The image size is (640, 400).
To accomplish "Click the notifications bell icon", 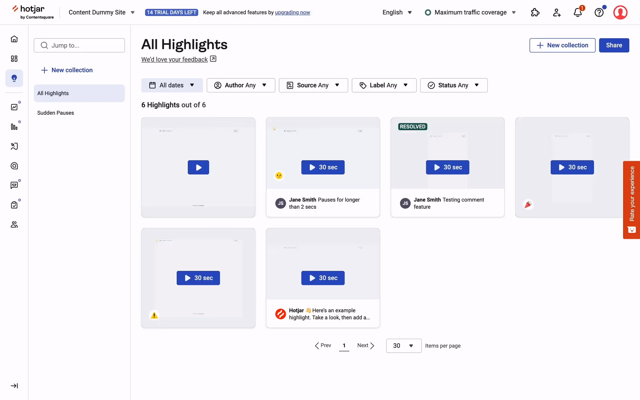I will click(578, 13).
